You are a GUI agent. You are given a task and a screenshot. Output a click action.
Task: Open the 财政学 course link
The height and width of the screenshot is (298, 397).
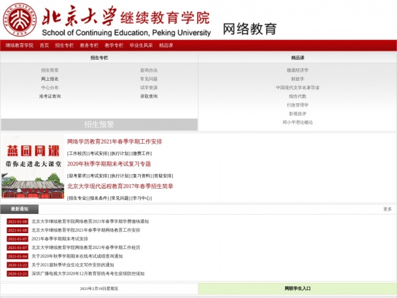298,79
